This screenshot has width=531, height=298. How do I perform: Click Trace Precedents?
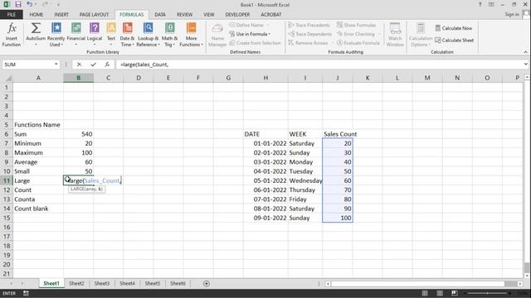[x=309, y=25]
